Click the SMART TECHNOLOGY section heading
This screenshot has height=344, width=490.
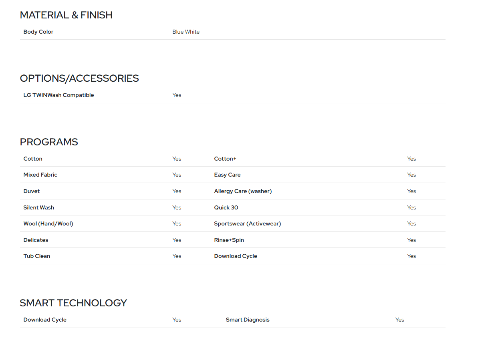[73, 303]
